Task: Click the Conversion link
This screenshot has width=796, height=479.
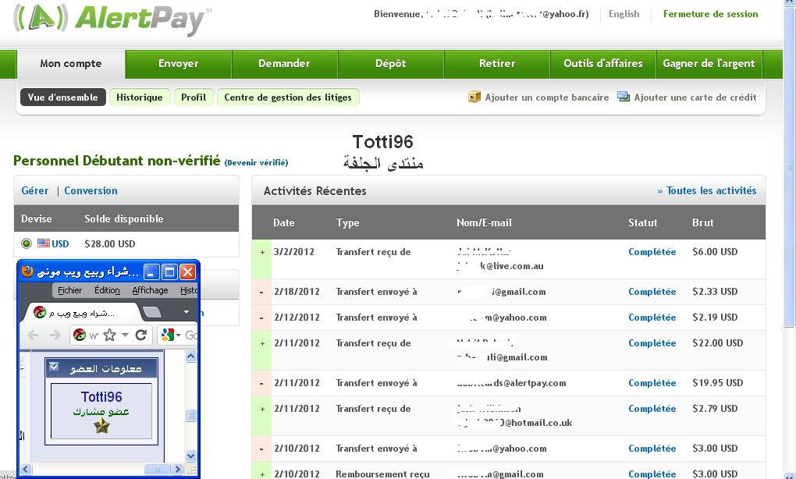Action: tap(91, 191)
